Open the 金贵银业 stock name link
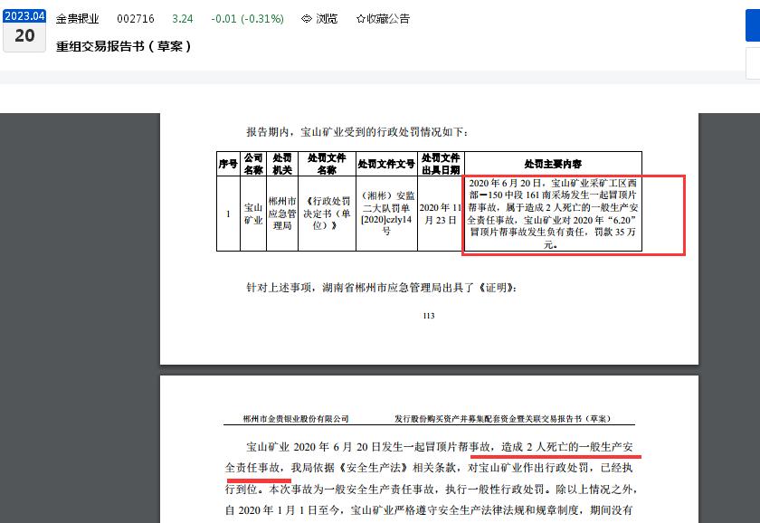 [x=77, y=19]
